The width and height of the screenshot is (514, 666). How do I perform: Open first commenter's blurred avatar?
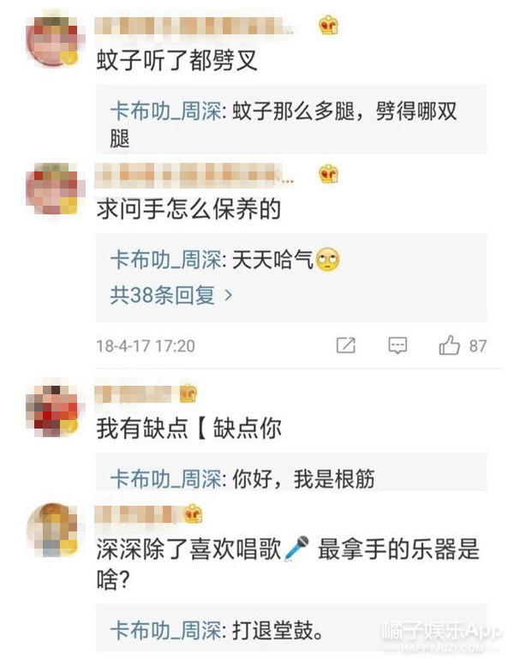(x=54, y=41)
